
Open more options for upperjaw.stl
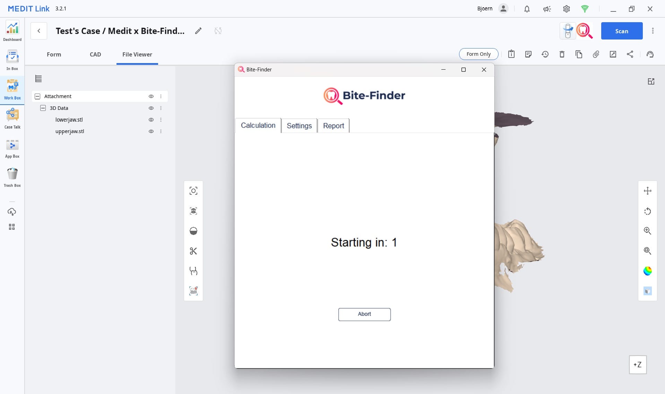pos(161,131)
